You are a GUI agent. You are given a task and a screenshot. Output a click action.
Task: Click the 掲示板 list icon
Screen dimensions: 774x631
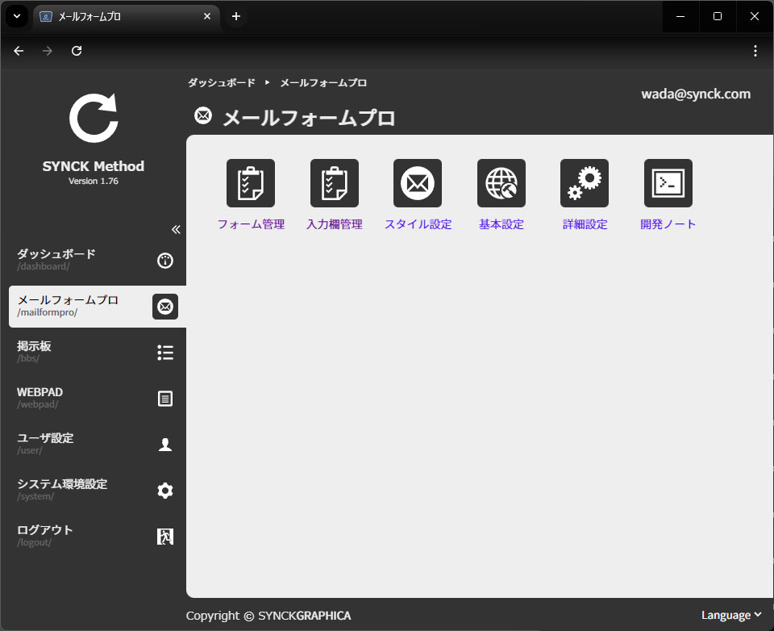165,353
